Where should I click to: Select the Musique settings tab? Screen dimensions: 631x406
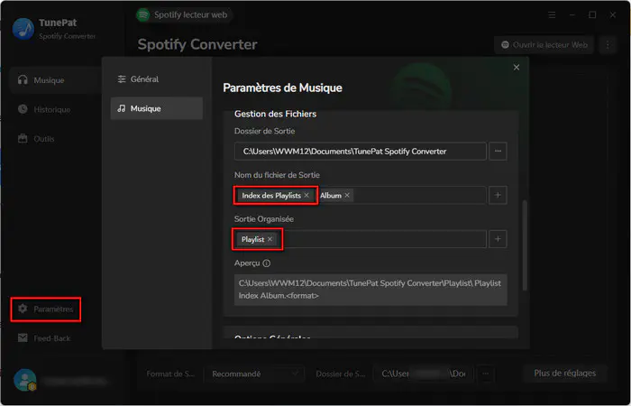pos(156,108)
